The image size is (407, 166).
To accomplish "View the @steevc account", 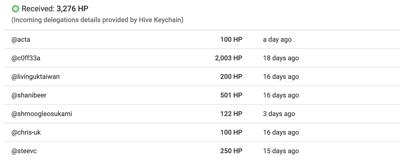I will tap(24, 151).
